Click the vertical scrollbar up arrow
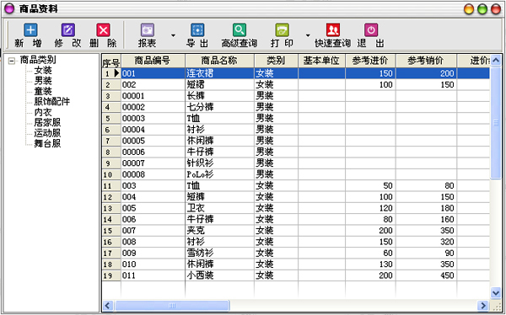The image size is (506, 315). coord(496,60)
